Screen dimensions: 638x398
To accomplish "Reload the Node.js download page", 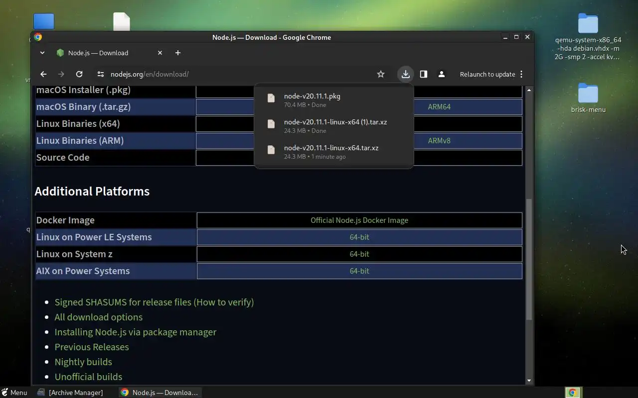I will pyautogui.click(x=79, y=74).
